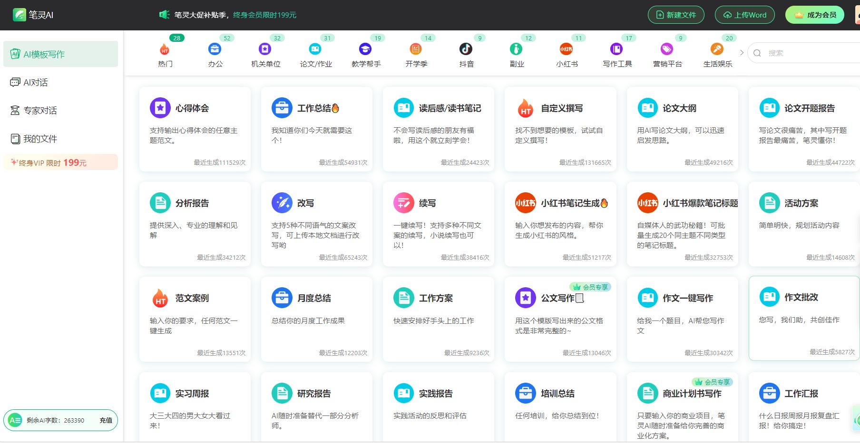Open the 副业 category icon
Screen dimensions: 860x443
pos(516,49)
